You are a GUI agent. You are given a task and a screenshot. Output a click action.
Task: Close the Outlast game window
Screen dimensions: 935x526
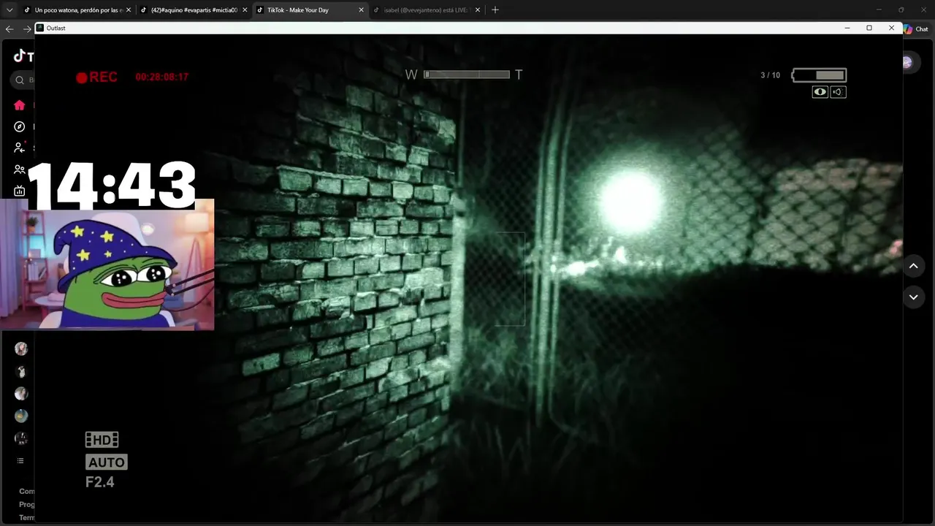click(x=891, y=28)
